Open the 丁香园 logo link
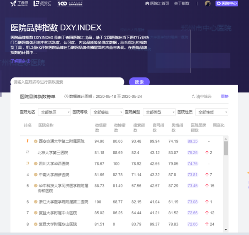This screenshot has width=249, height=235. [19, 3]
